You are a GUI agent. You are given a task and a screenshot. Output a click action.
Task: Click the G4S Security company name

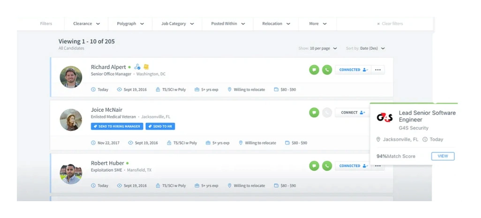click(x=413, y=128)
